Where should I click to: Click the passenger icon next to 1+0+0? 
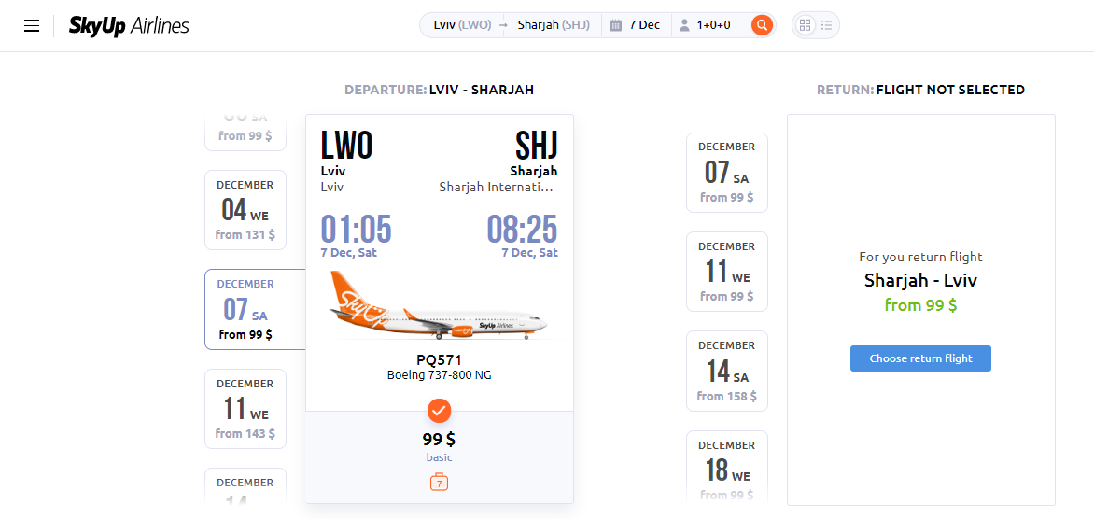tap(683, 25)
